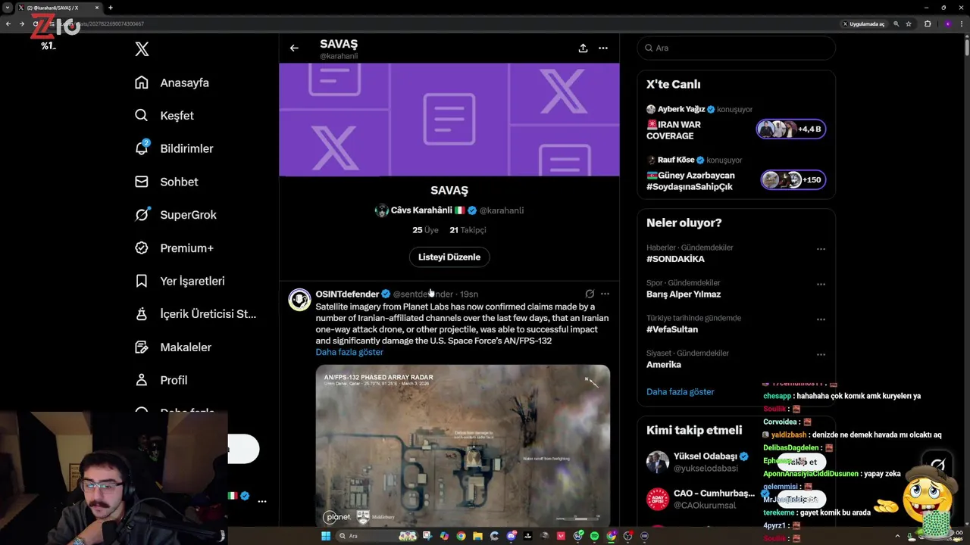970x545 pixels.
Task: Open Premium+ page
Action: 174,248
